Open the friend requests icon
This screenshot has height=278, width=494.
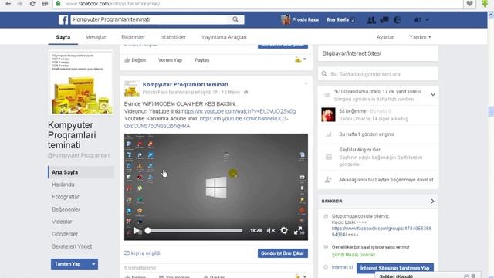point(371,20)
